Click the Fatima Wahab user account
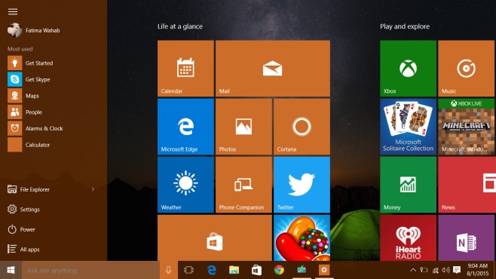Image resolution: width=496 pixels, height=279 pixels. tap(34, 30)
